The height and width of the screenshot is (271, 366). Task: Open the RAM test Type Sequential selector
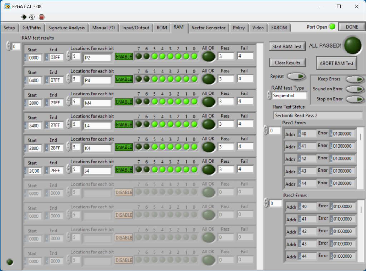click(x=289, y=96)
